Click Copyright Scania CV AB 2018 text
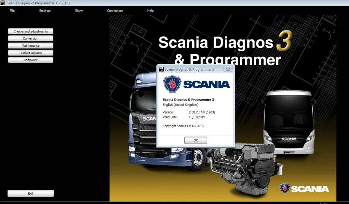This screenshot has height=204, width=349. point(183,126)
